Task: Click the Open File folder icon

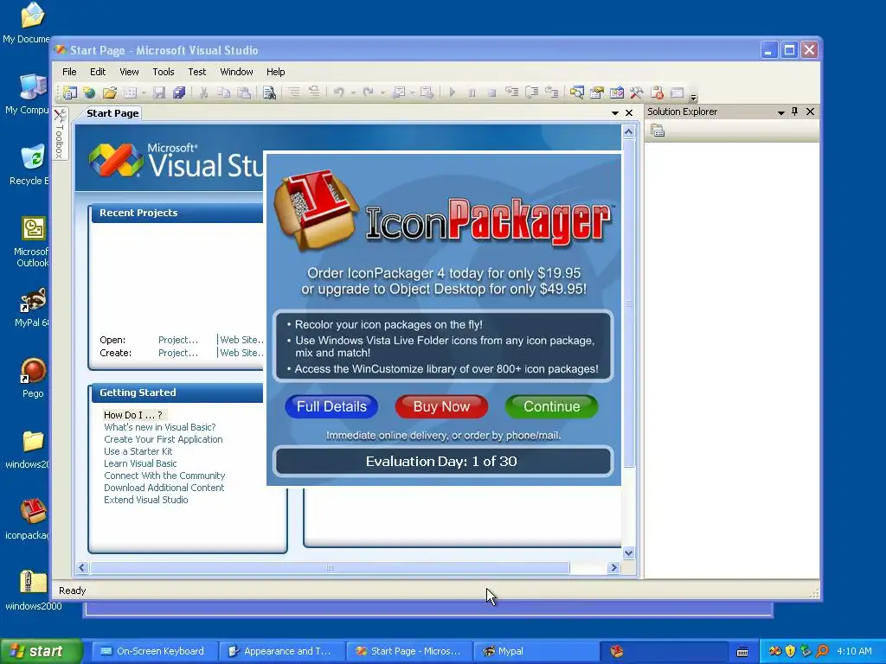Action: (110, 93)
